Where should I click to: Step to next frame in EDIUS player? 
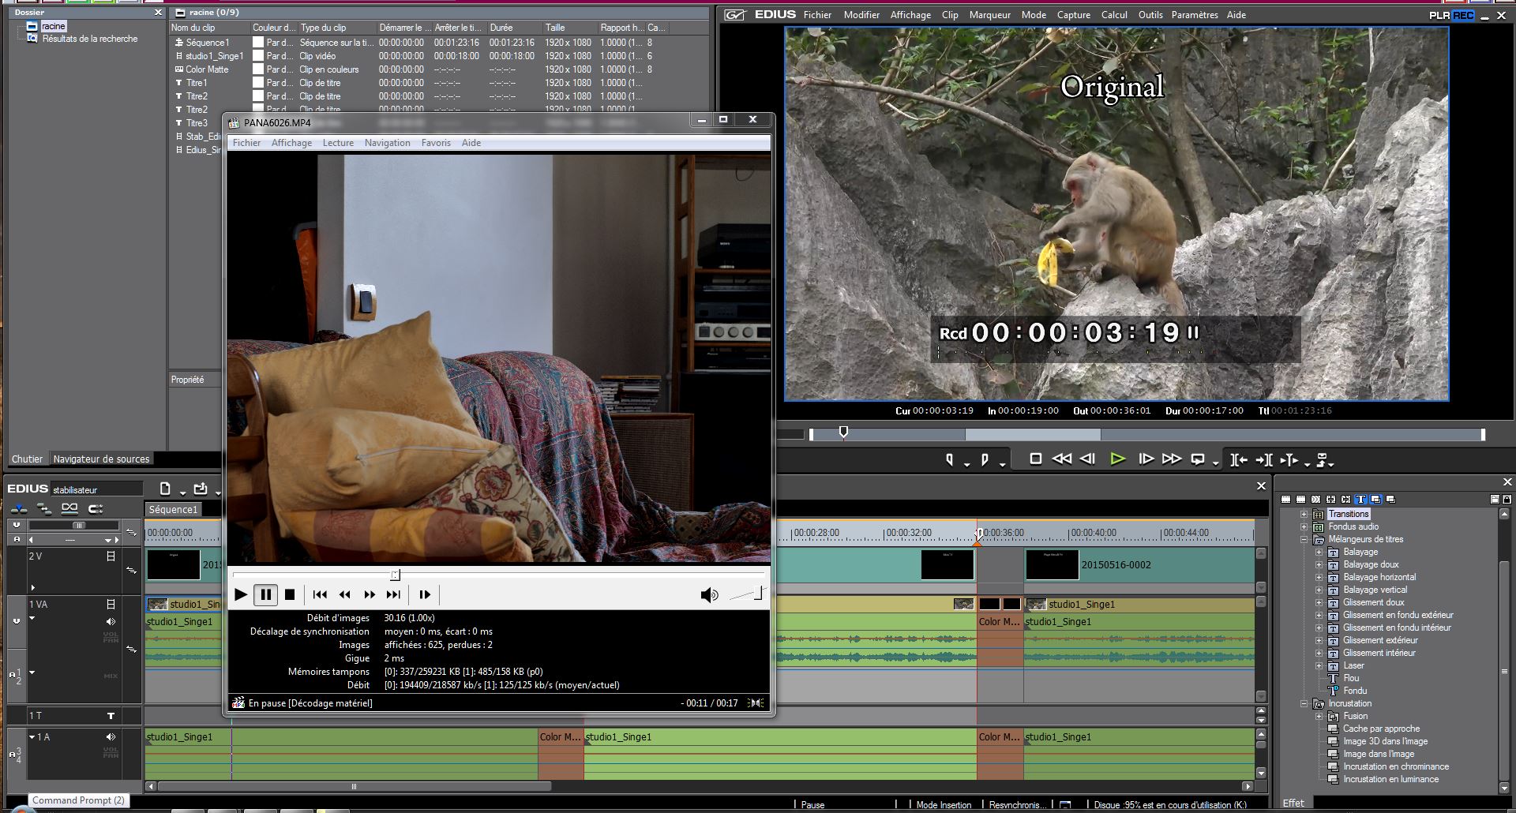(1146, 459)
